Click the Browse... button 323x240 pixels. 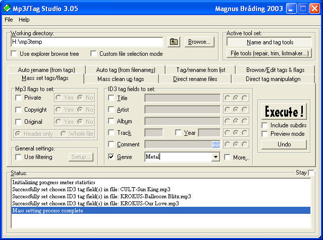tap(199, 42)
